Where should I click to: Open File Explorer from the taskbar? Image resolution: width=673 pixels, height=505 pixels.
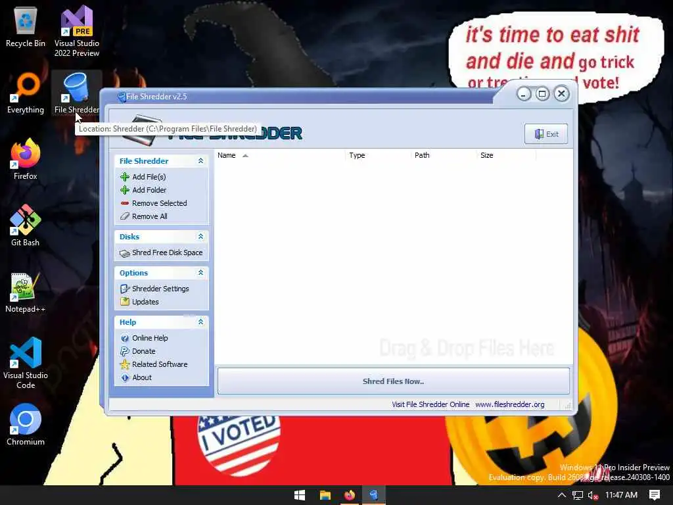[325, 495]
